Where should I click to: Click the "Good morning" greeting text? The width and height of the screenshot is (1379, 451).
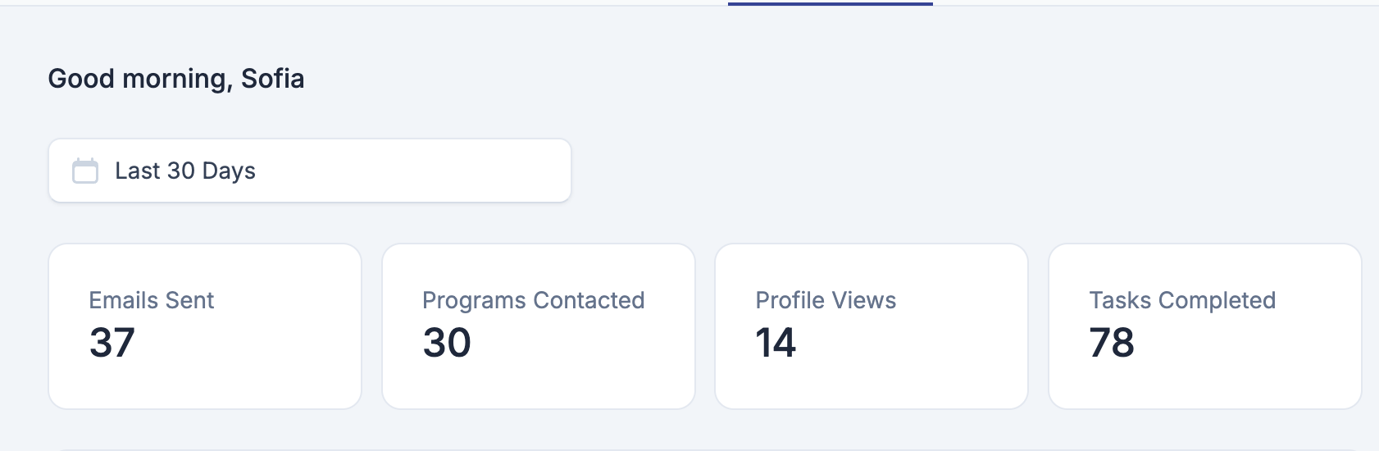[x=139, y=79]
